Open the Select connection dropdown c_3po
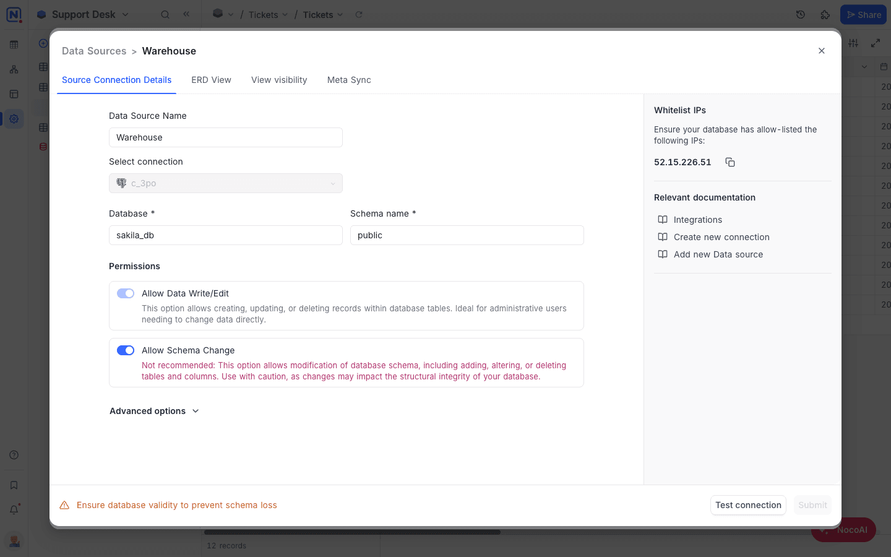The height and width of the screenshot is (557, 891). 226,183
